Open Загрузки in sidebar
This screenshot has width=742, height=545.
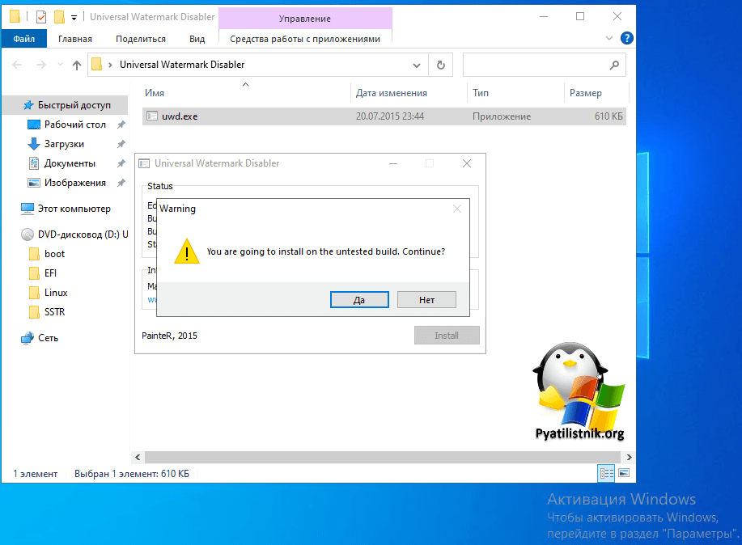(x=64, y=144)
